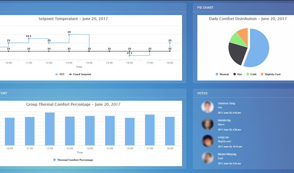Click the Neutral legend entry under the pie chart
This screenshot has width=294, height=173.
pos(222,74)
